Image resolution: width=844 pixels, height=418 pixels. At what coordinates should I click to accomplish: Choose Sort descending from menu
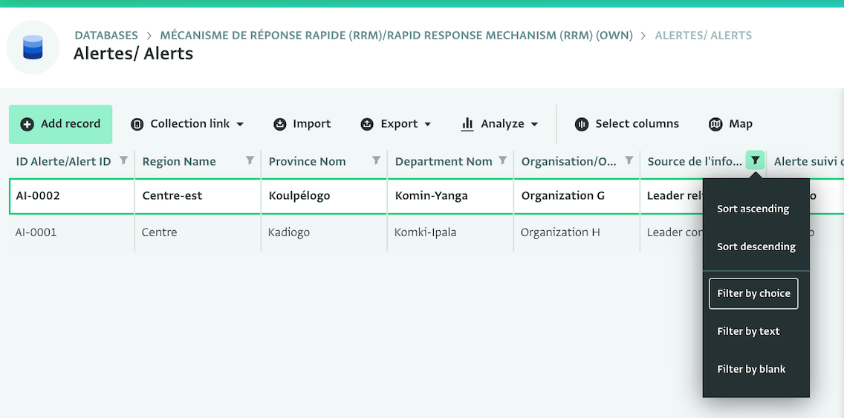point(756,247)
